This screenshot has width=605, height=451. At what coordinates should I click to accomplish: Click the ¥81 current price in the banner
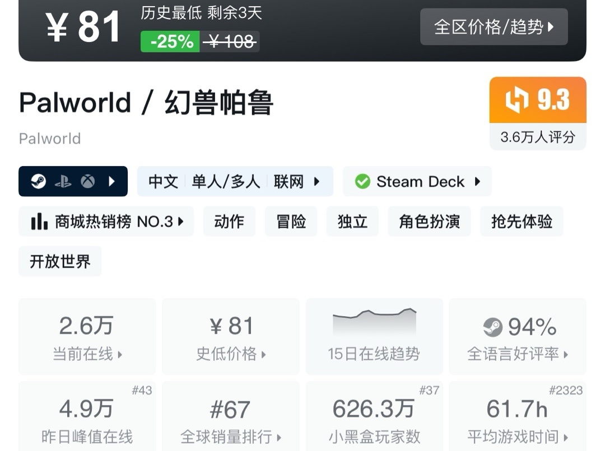(83, 27)
